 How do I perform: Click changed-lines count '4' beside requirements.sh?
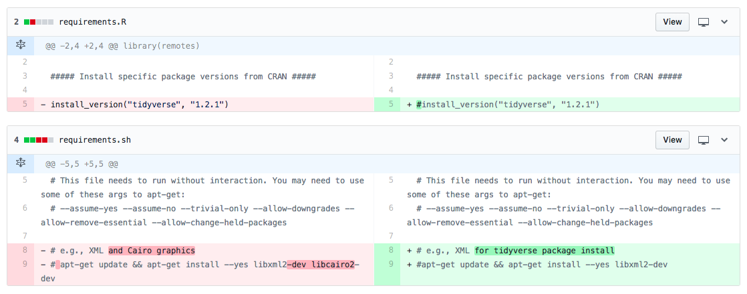point(16,140)
